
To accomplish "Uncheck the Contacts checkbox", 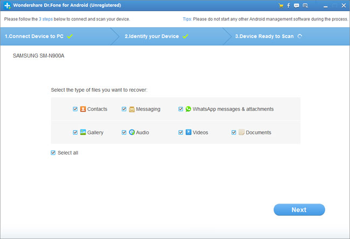I will coord(75,109).
